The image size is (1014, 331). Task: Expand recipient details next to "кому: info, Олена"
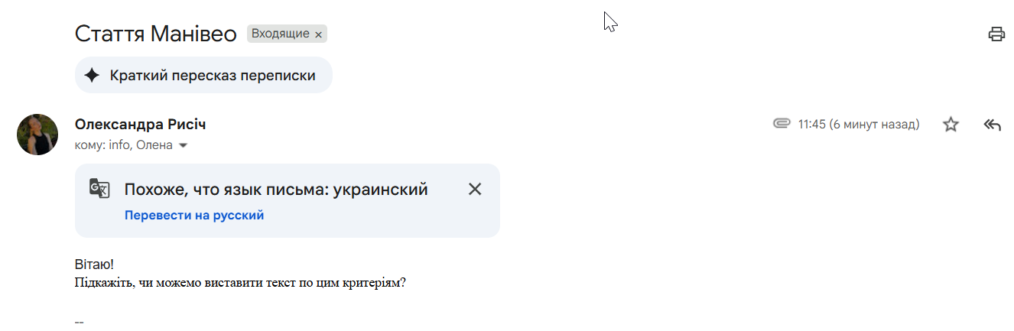tap(183, 145)
